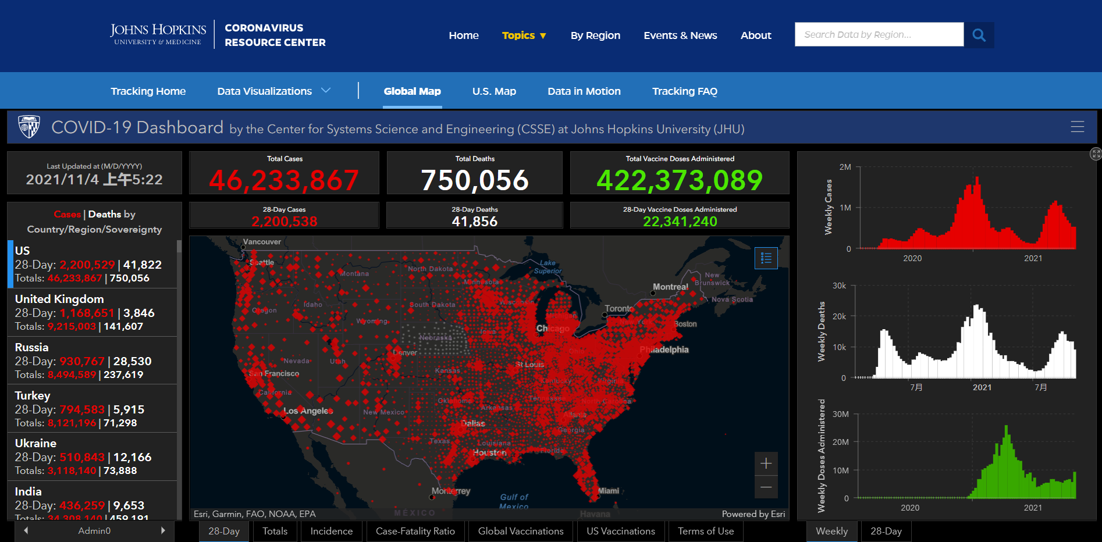Zoom in on the map

click(766, 463)
